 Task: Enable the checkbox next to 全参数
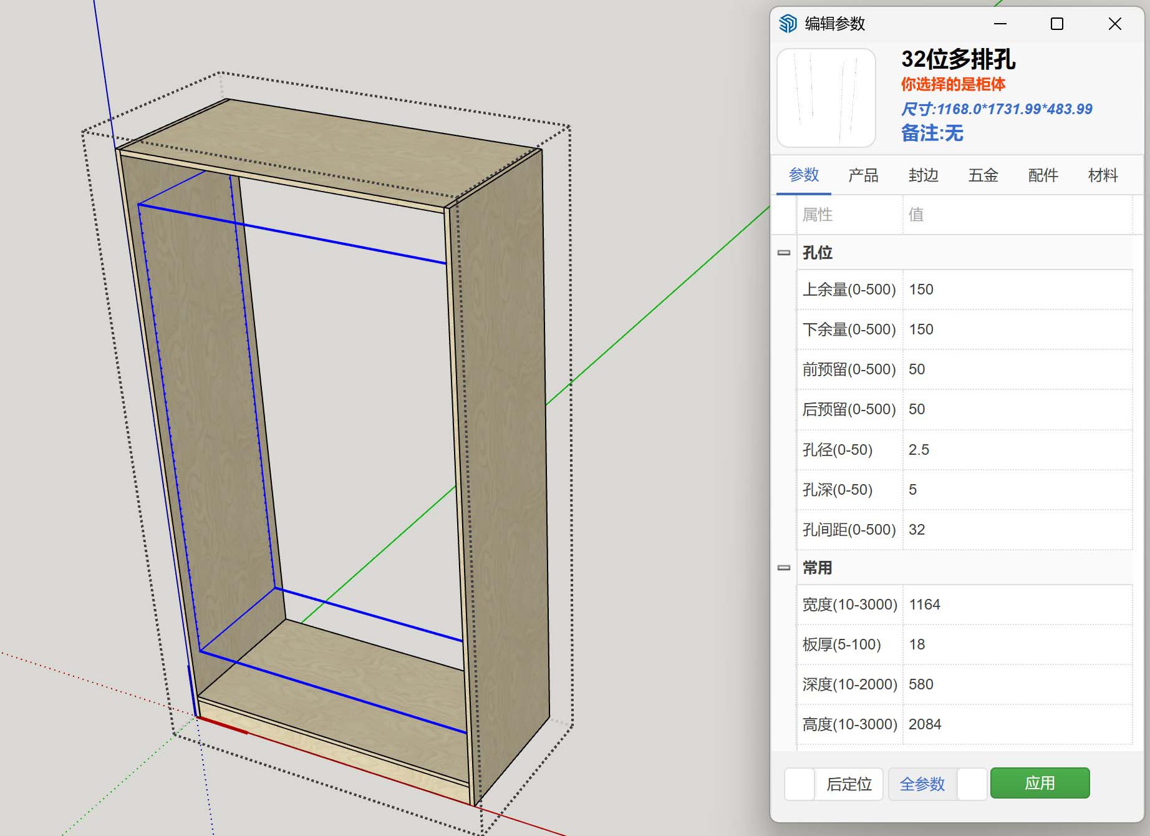point(974,784)
